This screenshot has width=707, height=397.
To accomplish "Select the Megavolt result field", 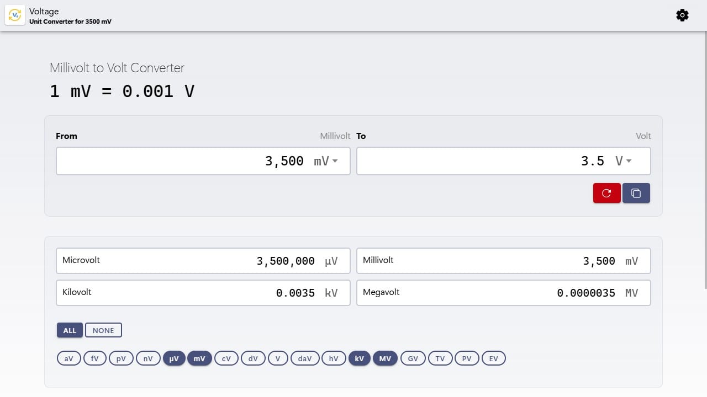I will (x=503, y=292).
